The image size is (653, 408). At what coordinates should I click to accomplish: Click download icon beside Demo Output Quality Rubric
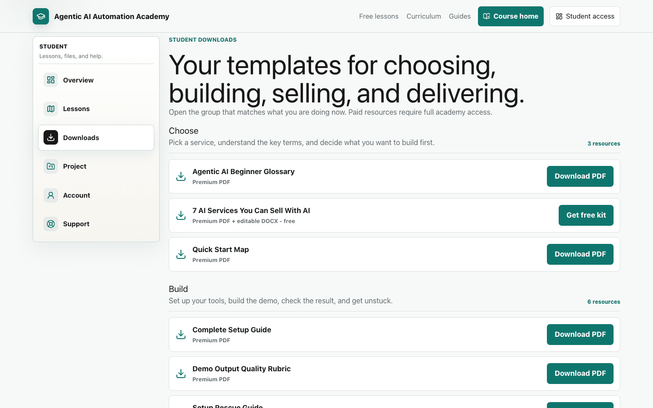click(181, 374)
